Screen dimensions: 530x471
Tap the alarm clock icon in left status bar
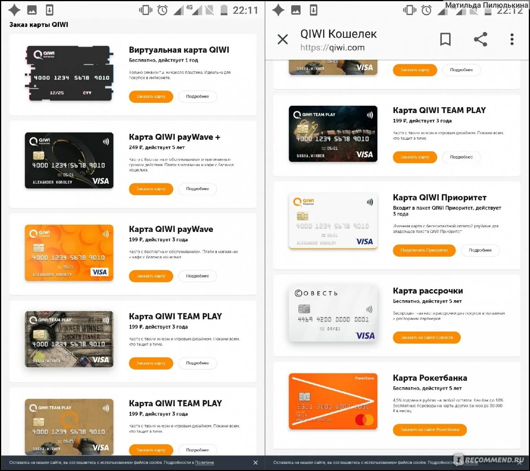click(x=163, y=10)
